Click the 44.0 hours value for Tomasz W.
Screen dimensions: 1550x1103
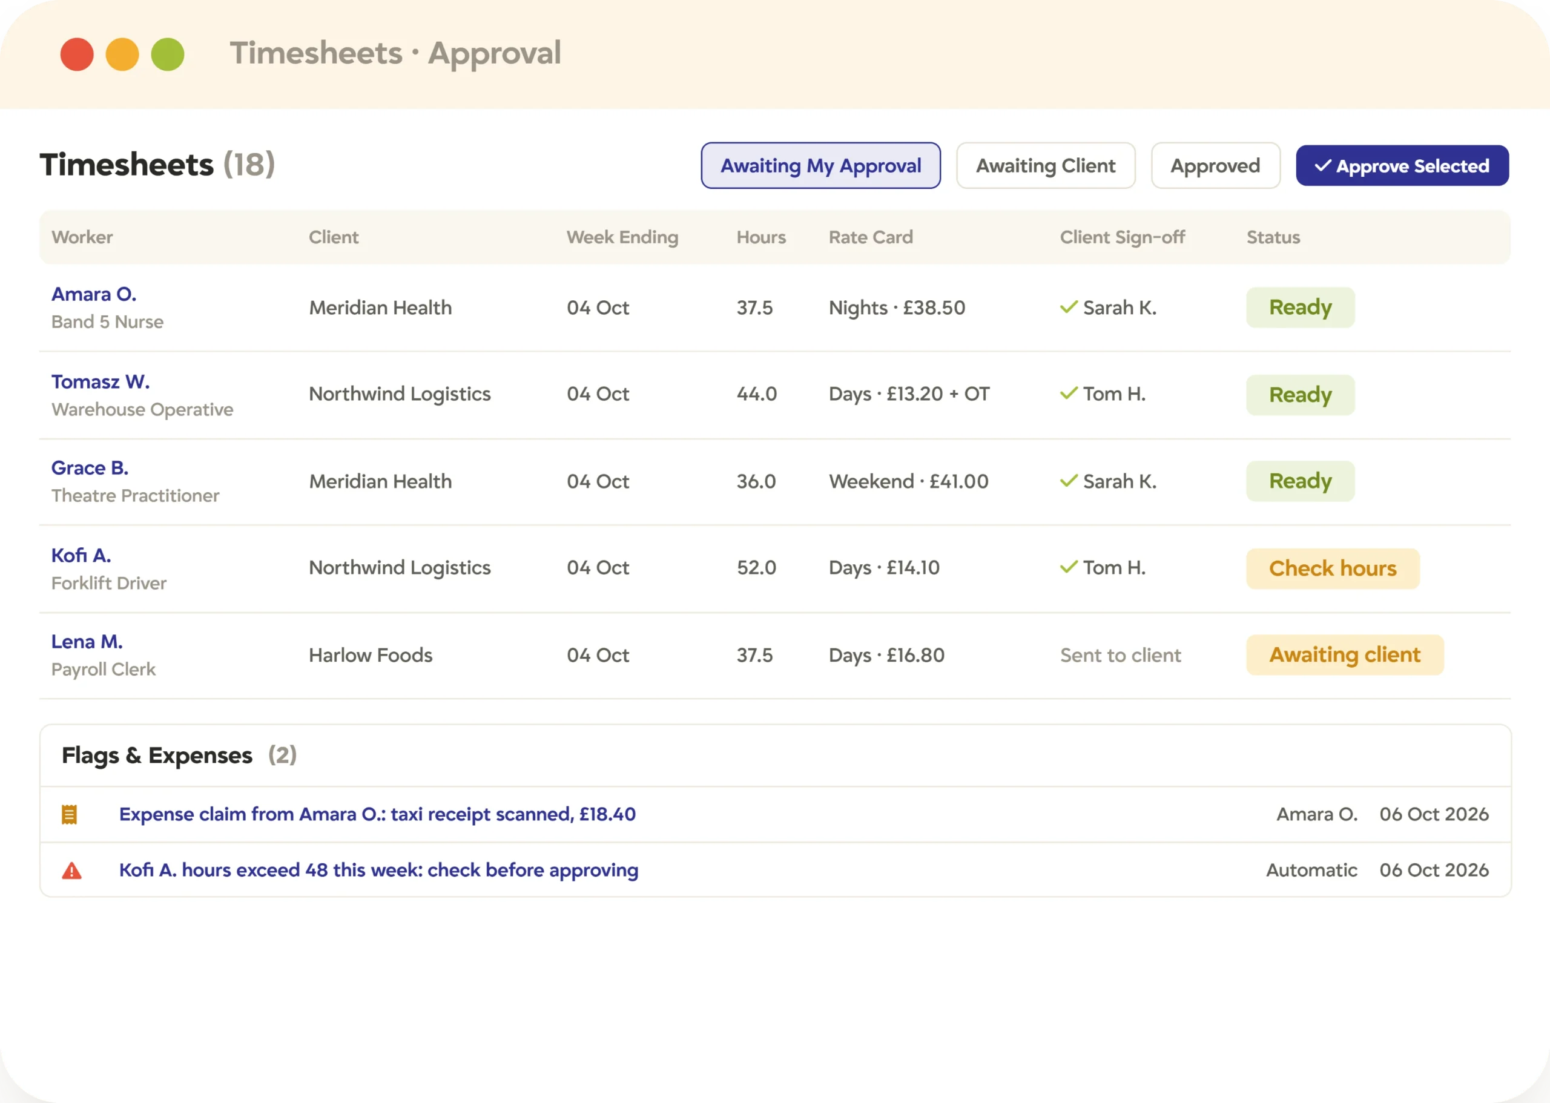[x=756, y=393]
